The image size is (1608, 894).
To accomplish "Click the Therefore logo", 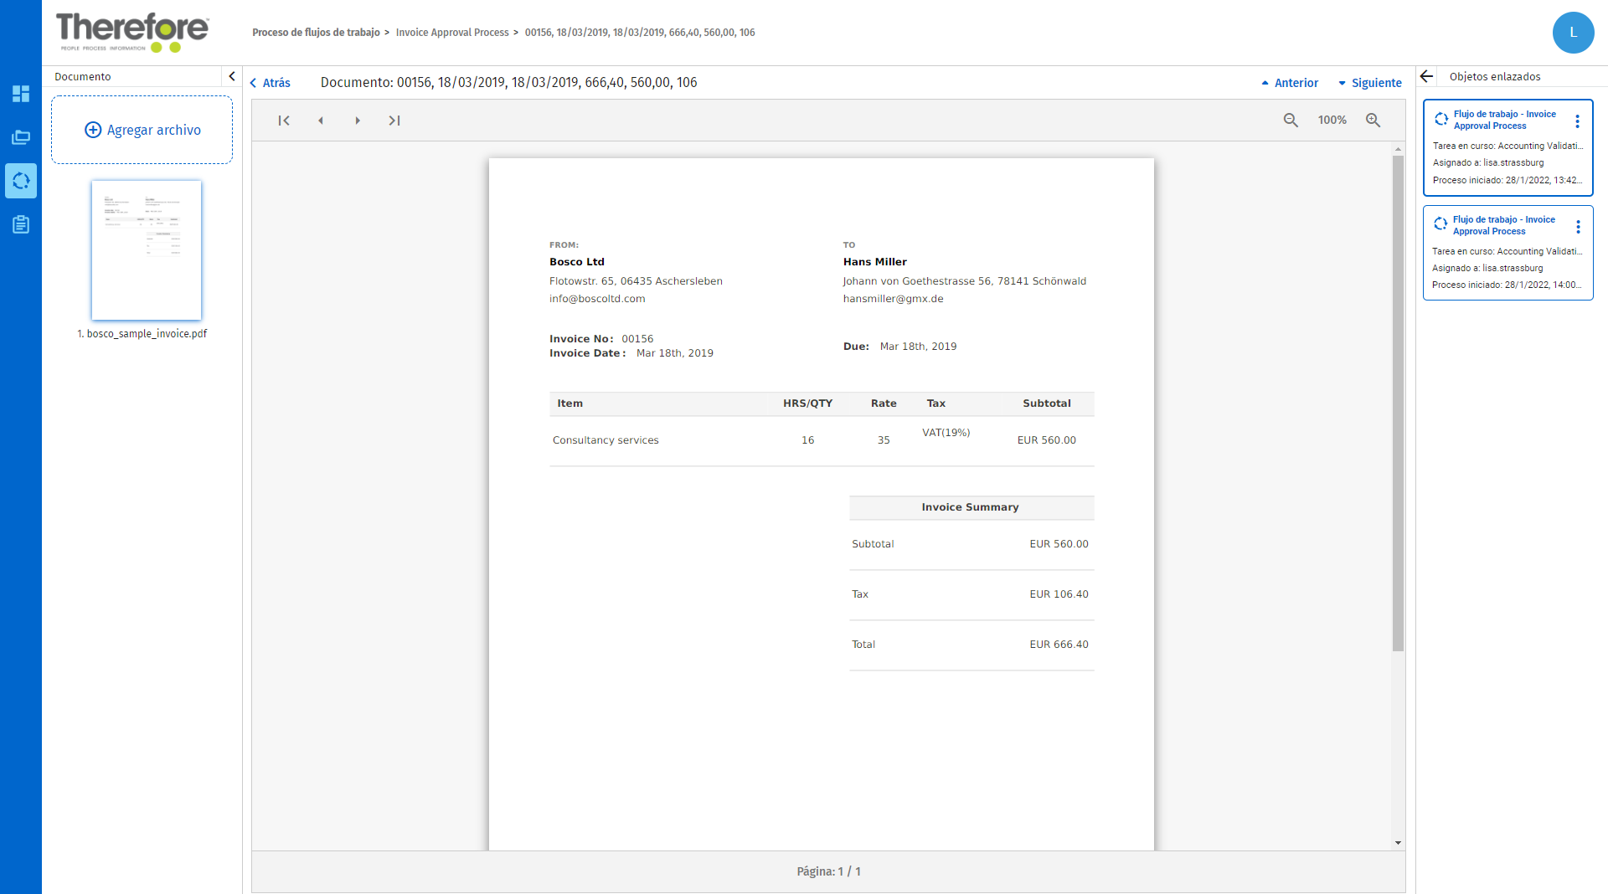I will (x=132, y=32).
